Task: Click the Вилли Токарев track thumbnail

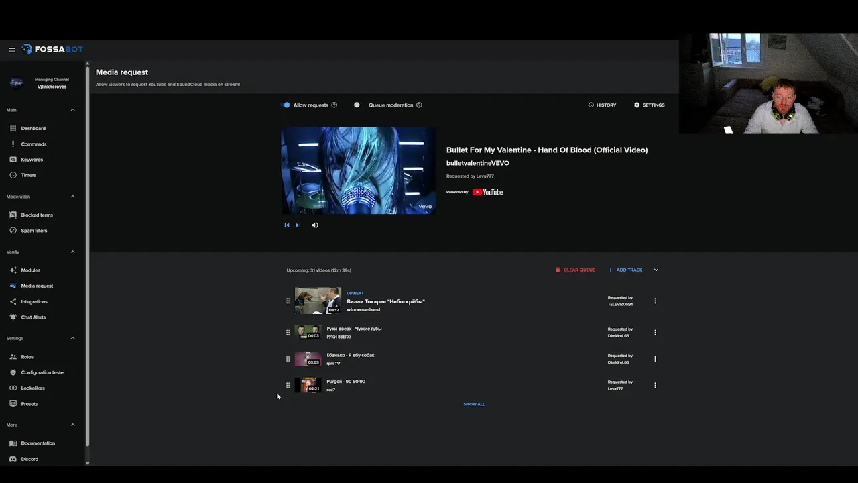Action: coord(318,301)
